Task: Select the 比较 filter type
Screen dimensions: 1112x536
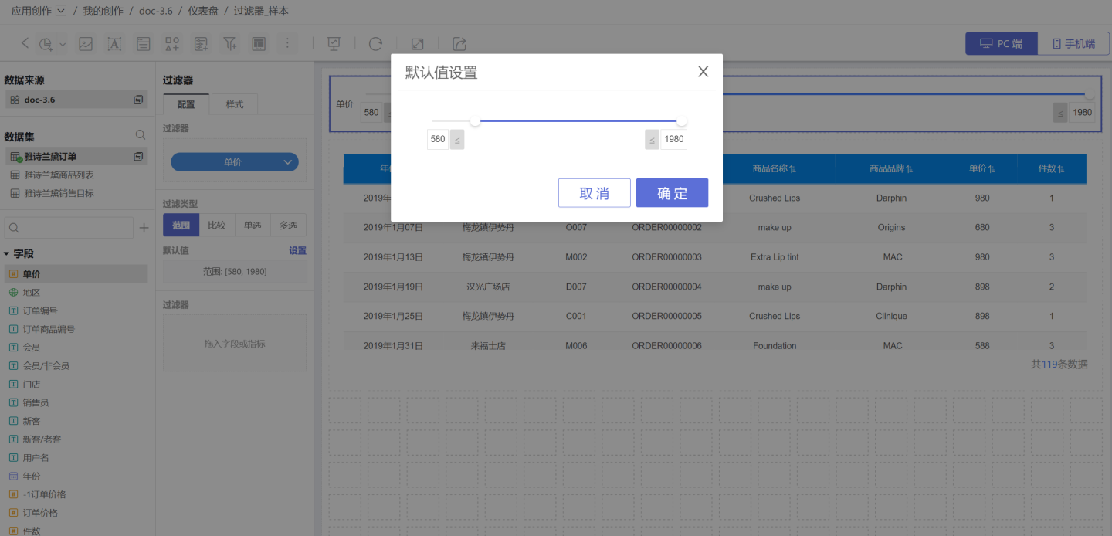Action: (217, 226)
